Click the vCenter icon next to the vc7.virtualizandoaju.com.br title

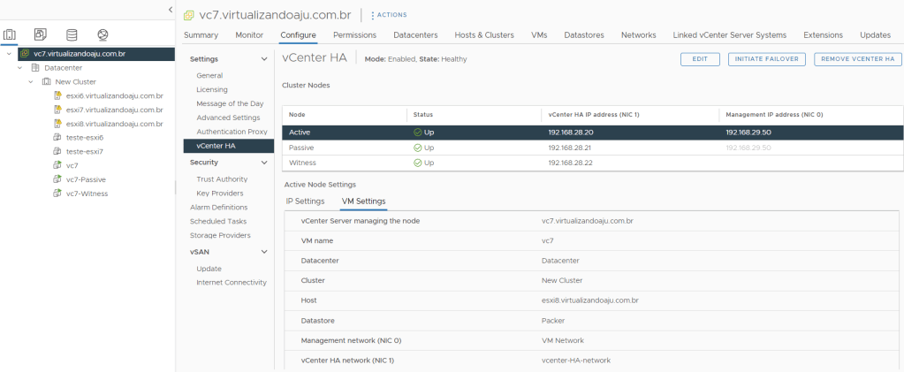[x=189, y=15]
